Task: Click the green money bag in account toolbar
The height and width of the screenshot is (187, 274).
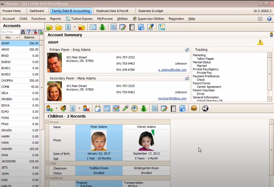Action: click(x=102, y=27)
